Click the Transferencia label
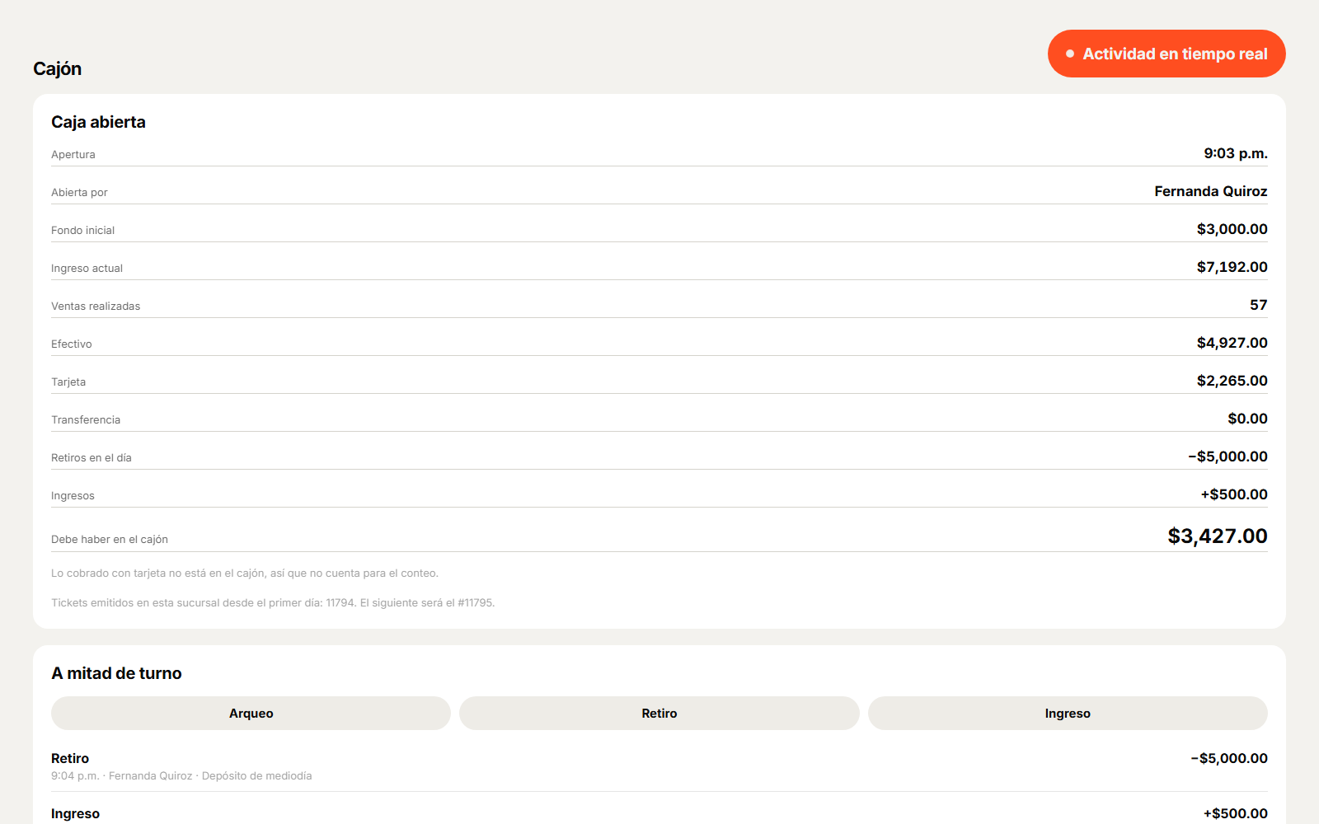1319x824 pixels. [86, 420]
